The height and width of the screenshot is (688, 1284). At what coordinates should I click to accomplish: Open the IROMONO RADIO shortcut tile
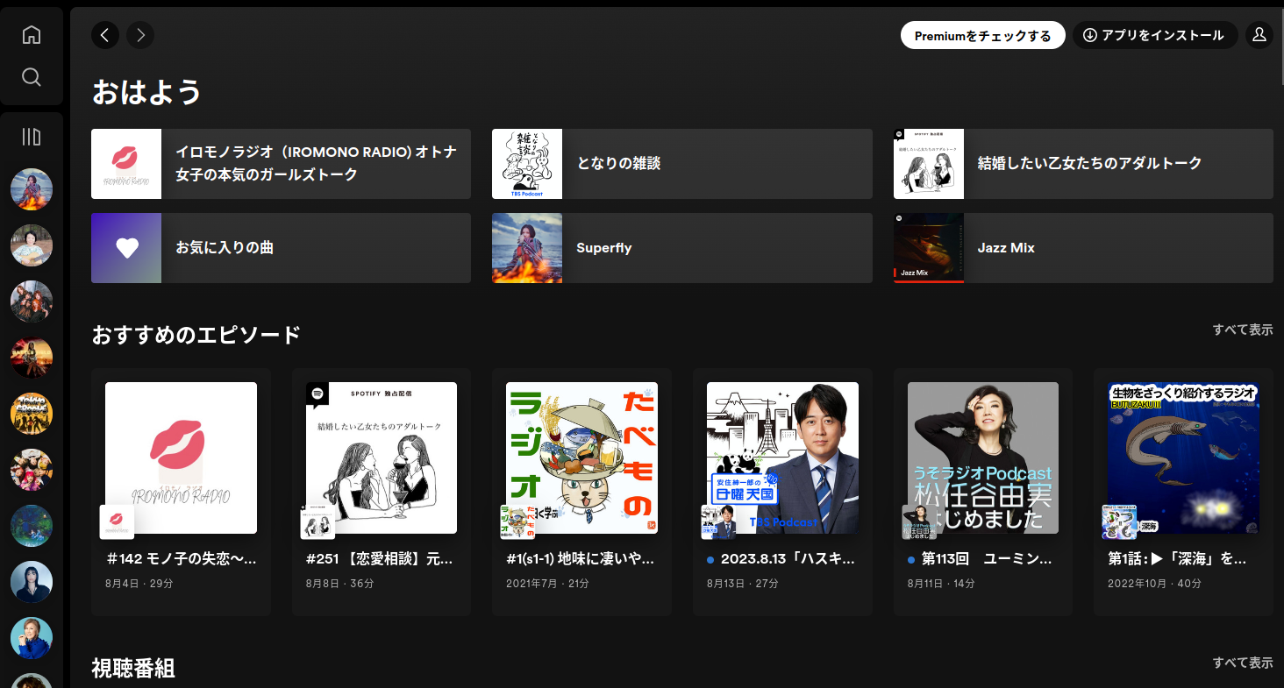tap(281, 164)
